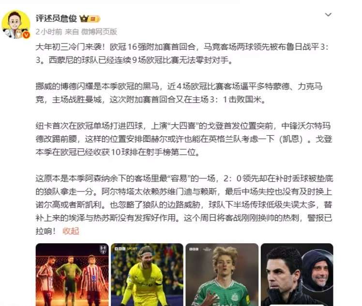This screenshot has height=306, width=362.
Task: Click BBC logo on the green-jersey photo
Action: pos(194,249)
